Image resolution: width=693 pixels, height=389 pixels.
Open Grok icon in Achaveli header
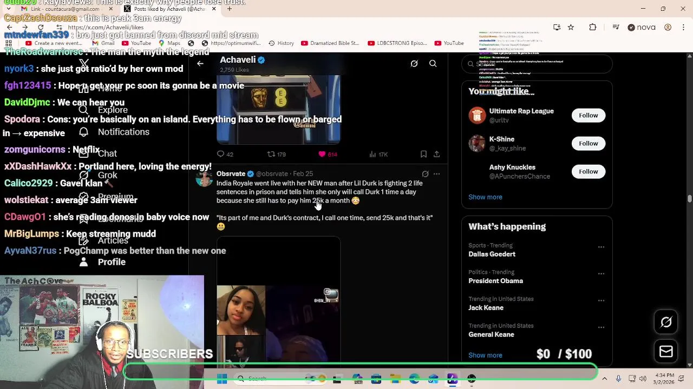point(414,64)
